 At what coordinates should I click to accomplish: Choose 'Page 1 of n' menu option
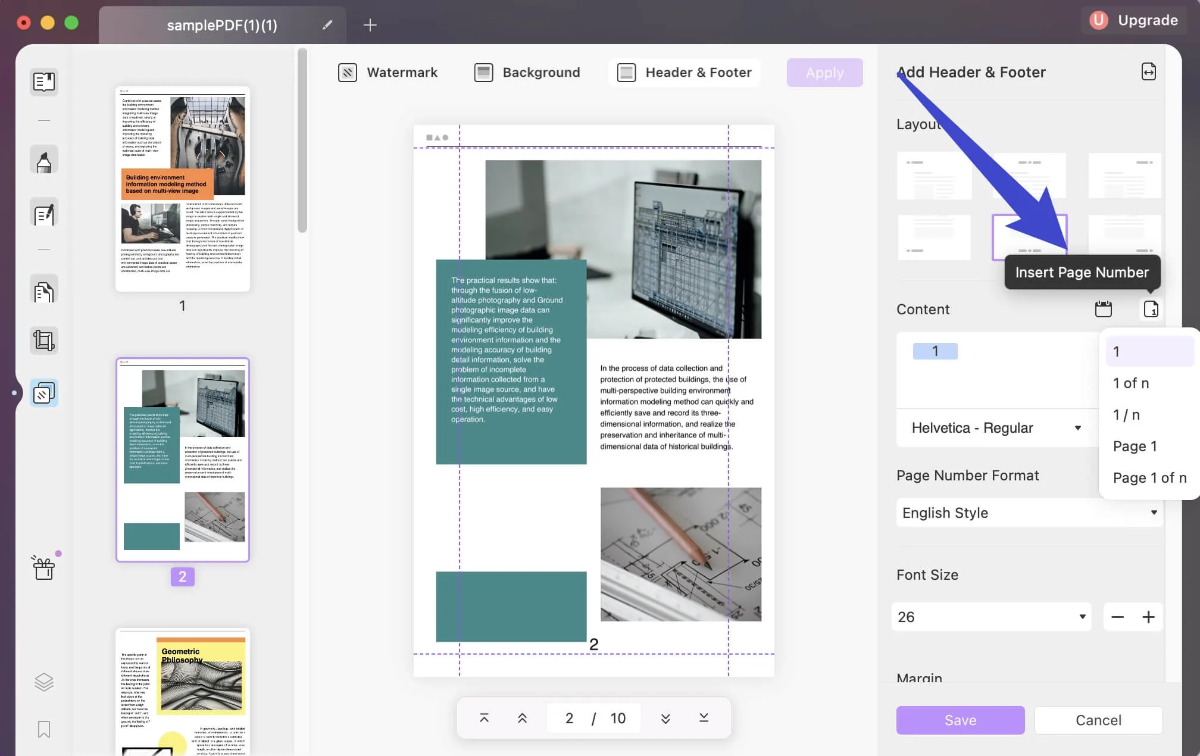pos(1149,477)
